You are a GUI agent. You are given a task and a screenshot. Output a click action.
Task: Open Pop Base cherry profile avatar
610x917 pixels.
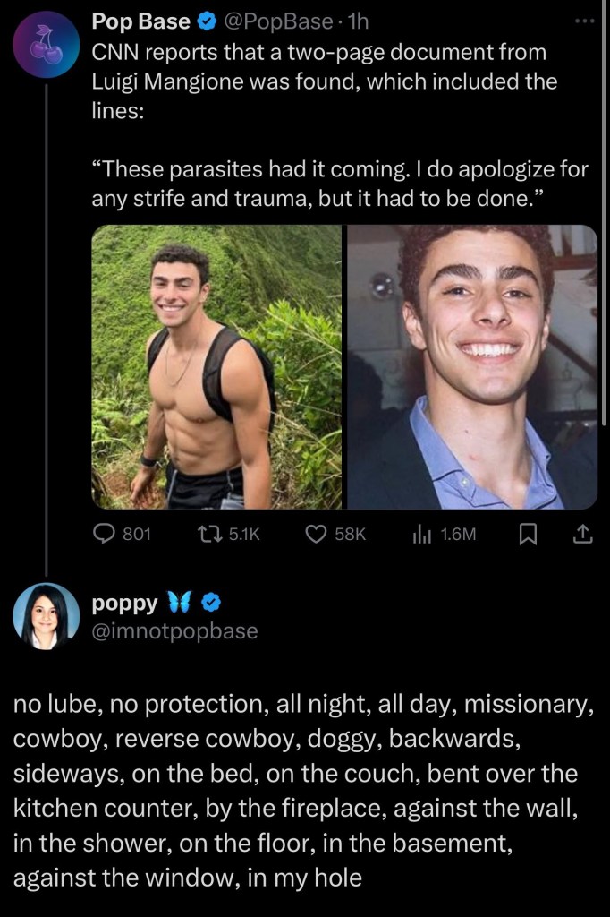47,45
